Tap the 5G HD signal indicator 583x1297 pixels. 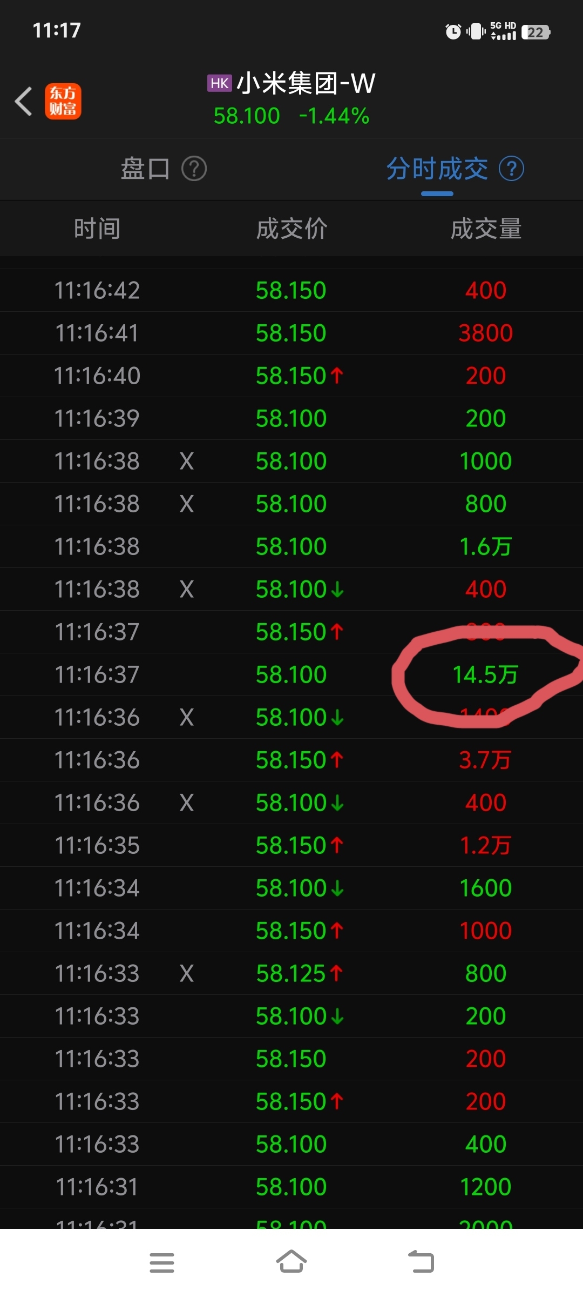[x=503, y=31]
